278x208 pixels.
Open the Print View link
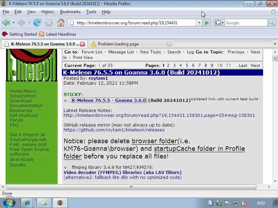pyautogui.click(x=83, y=58)
